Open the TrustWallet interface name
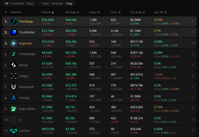 (x=27, y=32)
